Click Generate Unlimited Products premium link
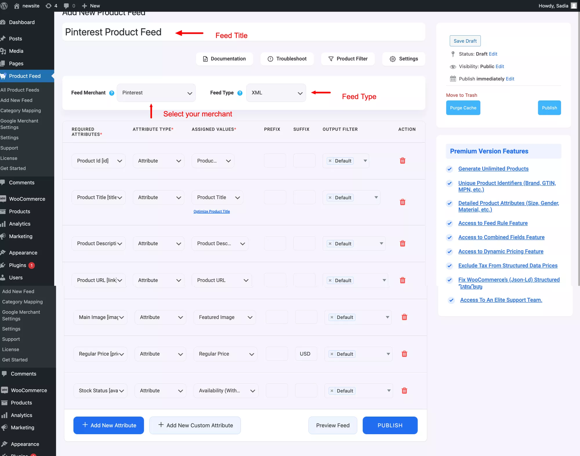 click(x=493, y=168)
